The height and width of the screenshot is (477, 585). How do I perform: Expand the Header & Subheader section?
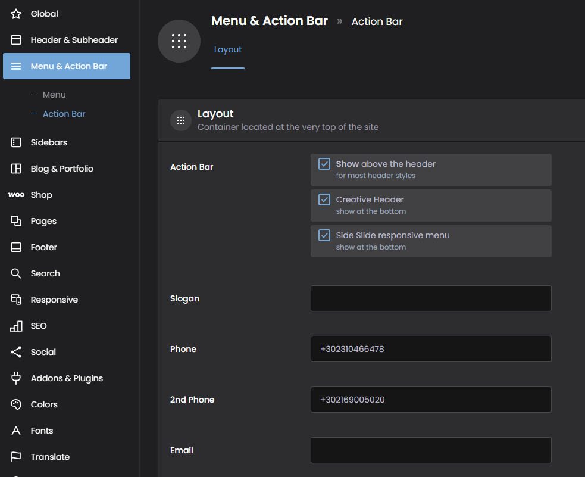[74, 40]
